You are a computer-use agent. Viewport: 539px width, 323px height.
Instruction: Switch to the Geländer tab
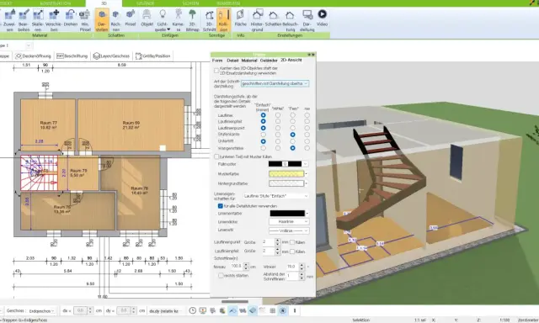pos(269,61)
